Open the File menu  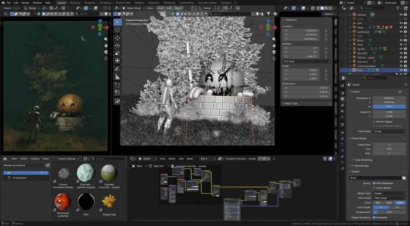8,2
